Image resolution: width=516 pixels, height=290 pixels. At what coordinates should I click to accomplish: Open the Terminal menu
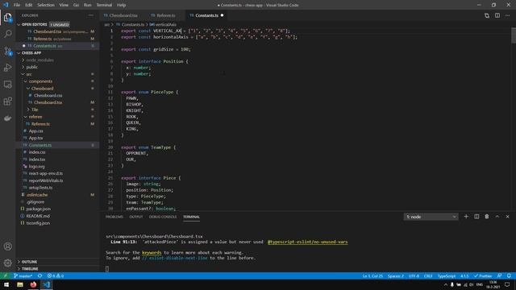(104, 5)
